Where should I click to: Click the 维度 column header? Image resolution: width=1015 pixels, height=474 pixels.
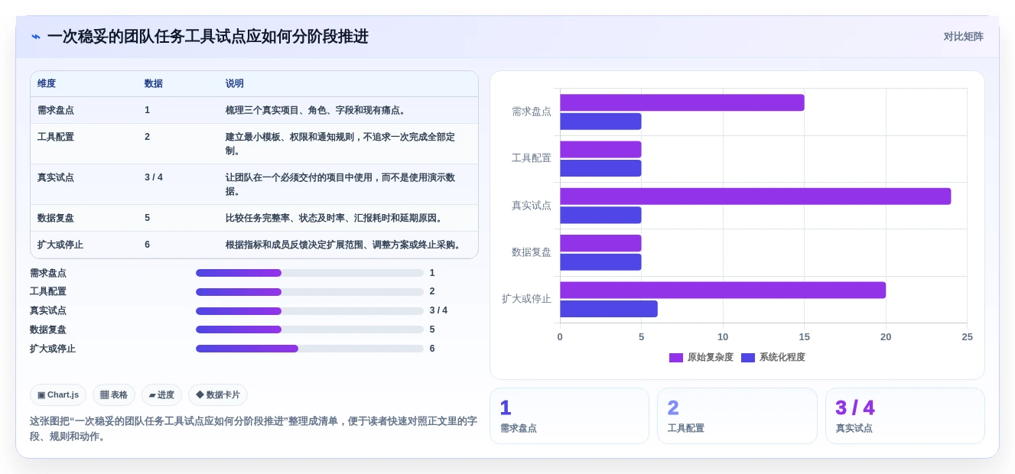(x=47, y=83)
